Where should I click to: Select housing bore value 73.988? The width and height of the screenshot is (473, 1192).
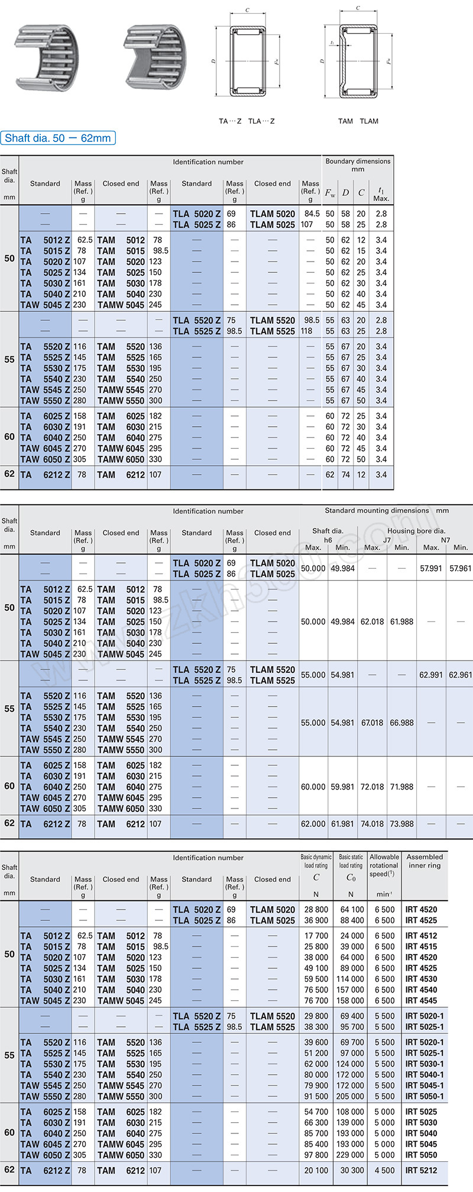402,824
